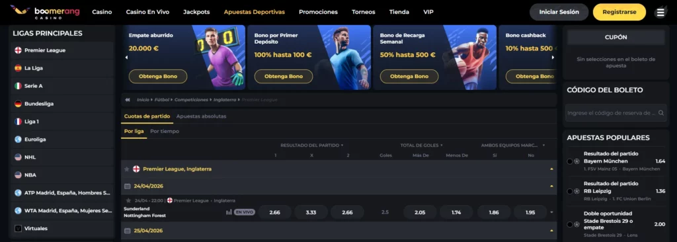Click the France flag beside Liga 1
Screen dimensions: 677x242
point(18,122)
